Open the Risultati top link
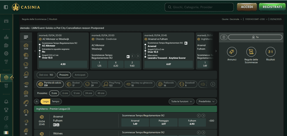 tap(53, 19)
